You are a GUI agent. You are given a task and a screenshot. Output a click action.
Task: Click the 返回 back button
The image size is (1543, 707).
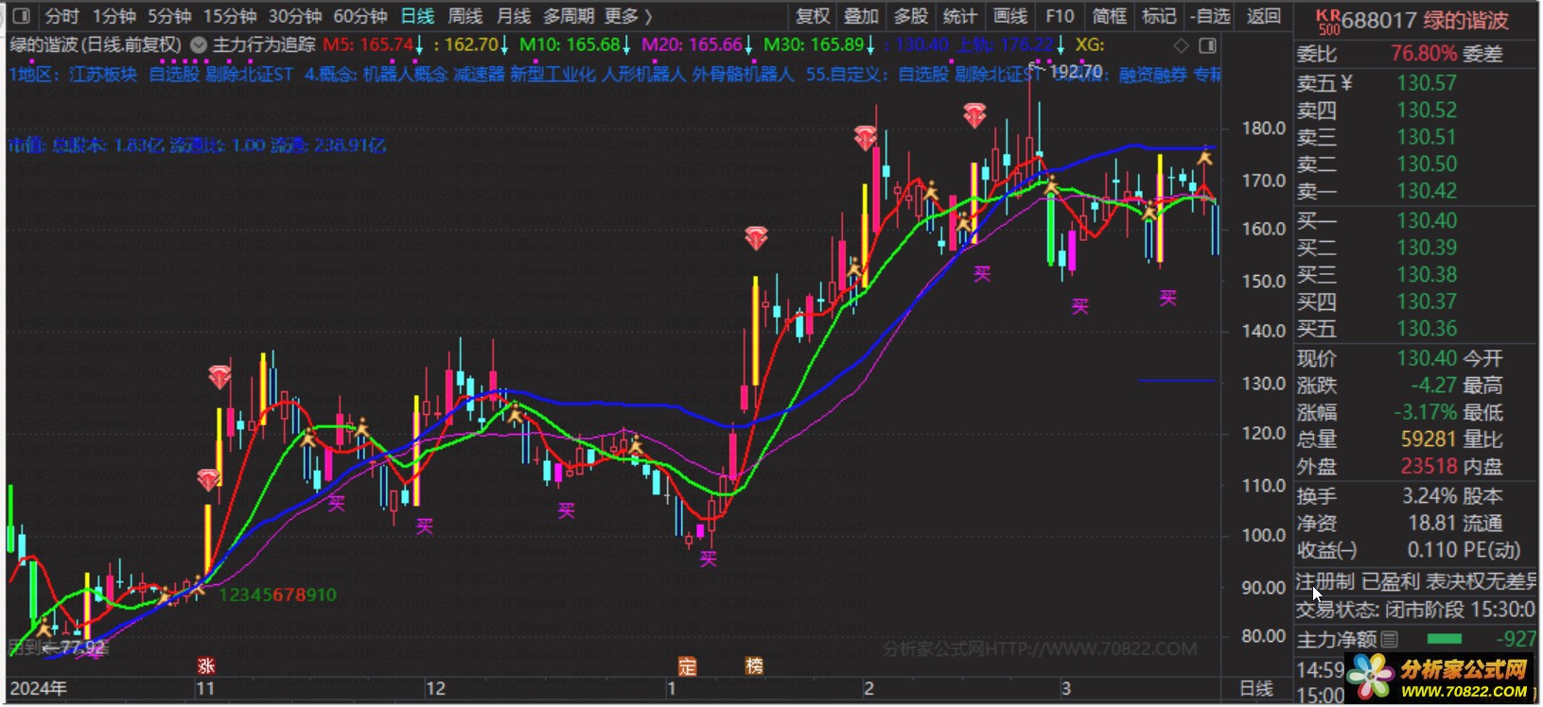pos(1263,16)
